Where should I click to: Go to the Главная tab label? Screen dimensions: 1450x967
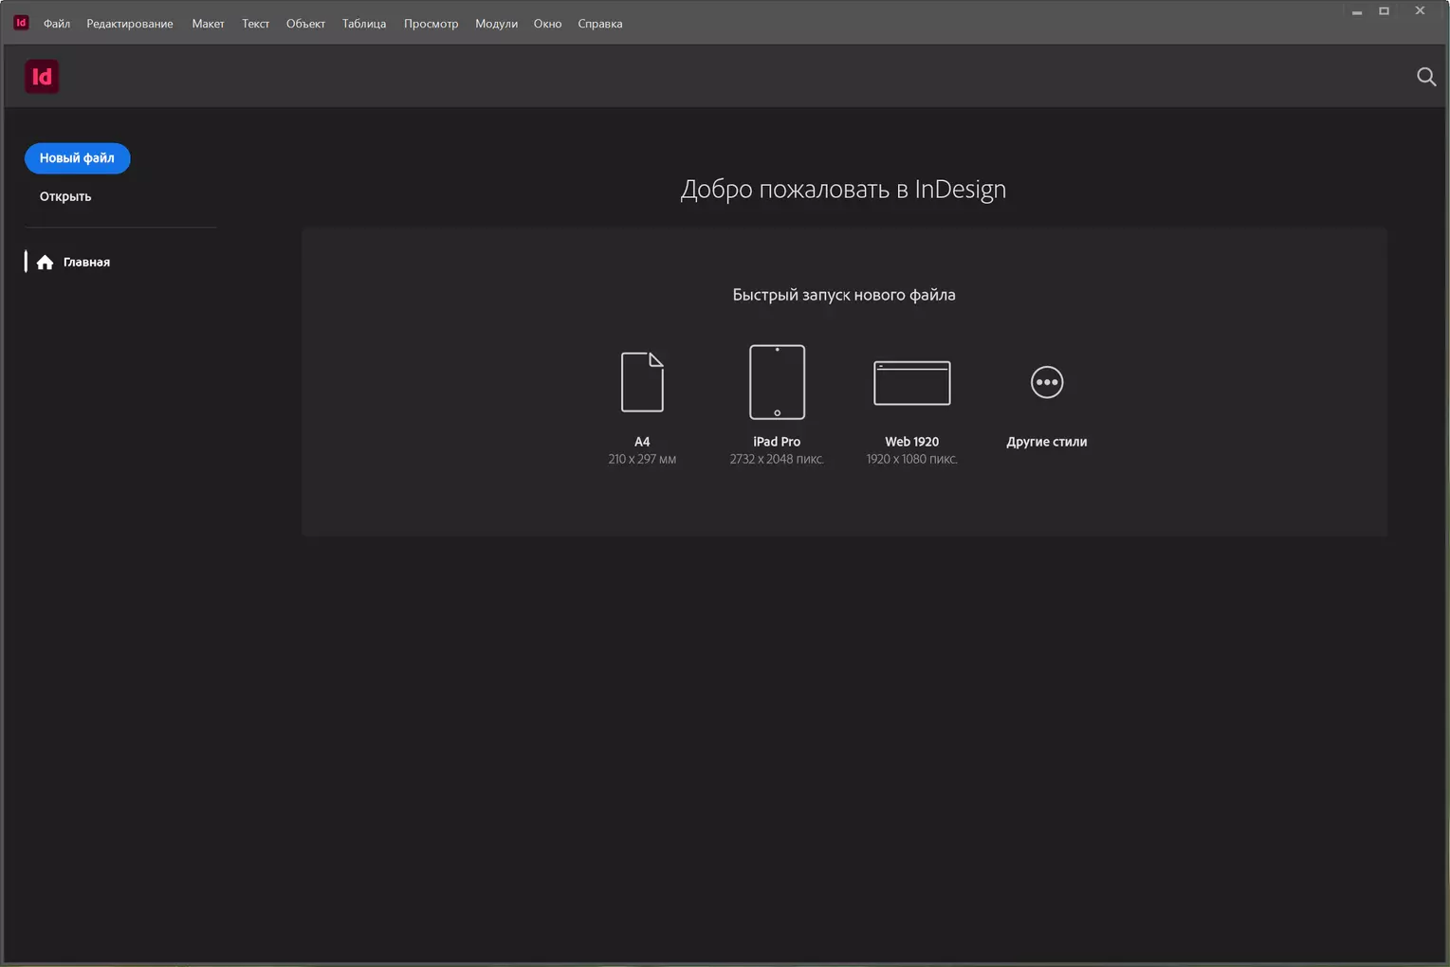tap(86, 262)
